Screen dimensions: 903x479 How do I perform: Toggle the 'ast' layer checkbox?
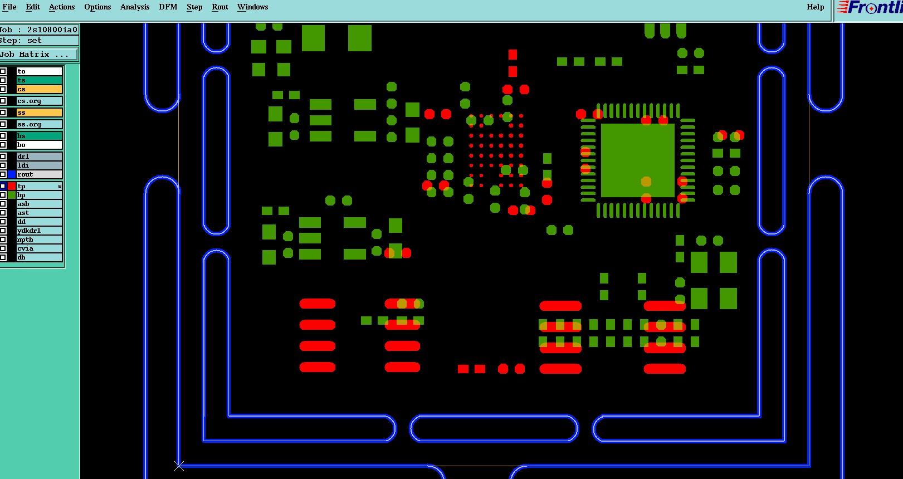coord(3,213)
